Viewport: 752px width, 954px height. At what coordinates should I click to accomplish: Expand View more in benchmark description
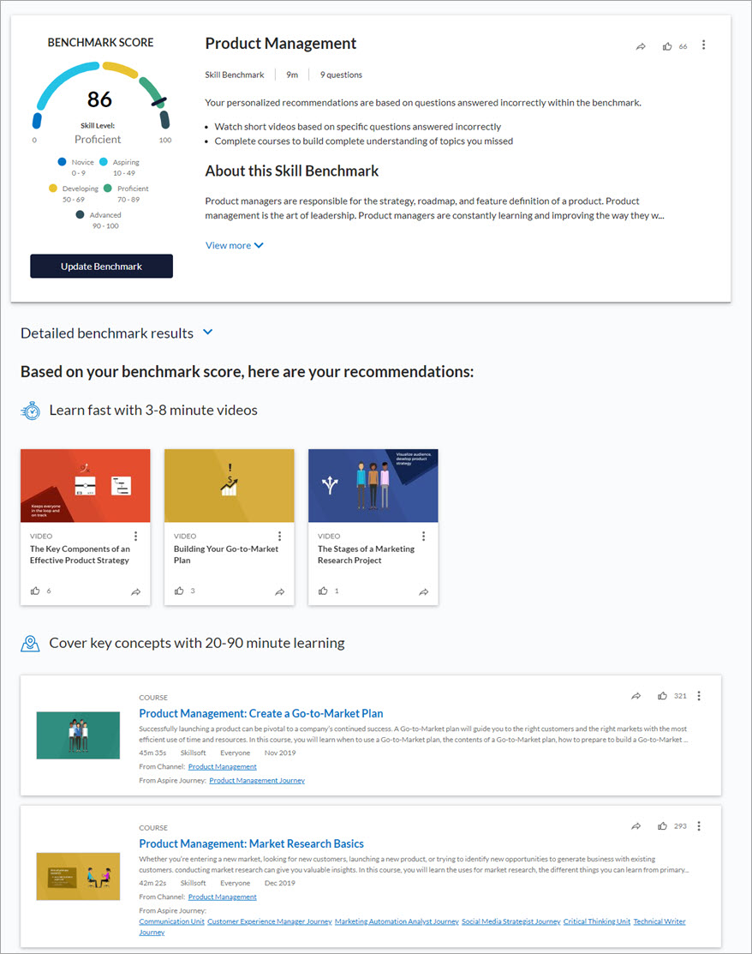tap(234, 245)
